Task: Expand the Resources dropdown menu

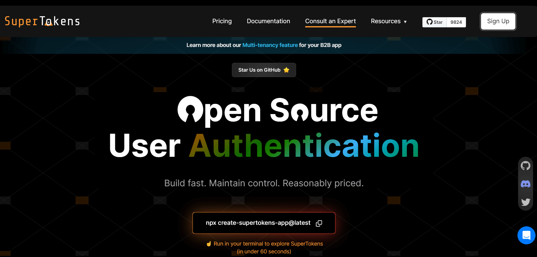Action: click(389, 21)
